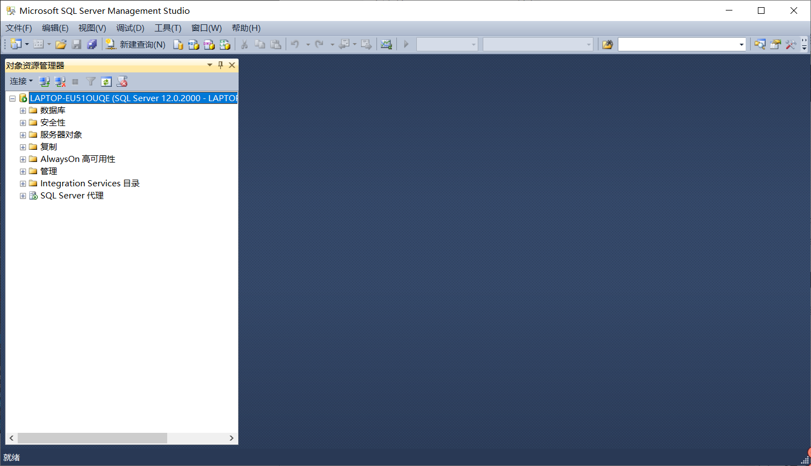Expand the AlwaysOn 高可用性 folder
The width and height of the screenshot is (811, 466).
point(23,159)
